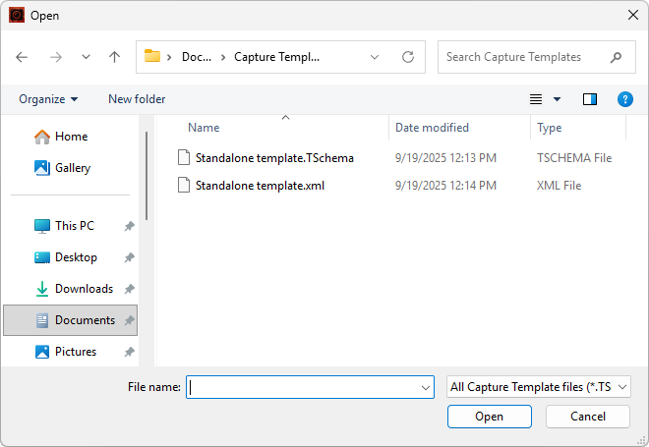
Task: Click the Open button
Action: 490,417
